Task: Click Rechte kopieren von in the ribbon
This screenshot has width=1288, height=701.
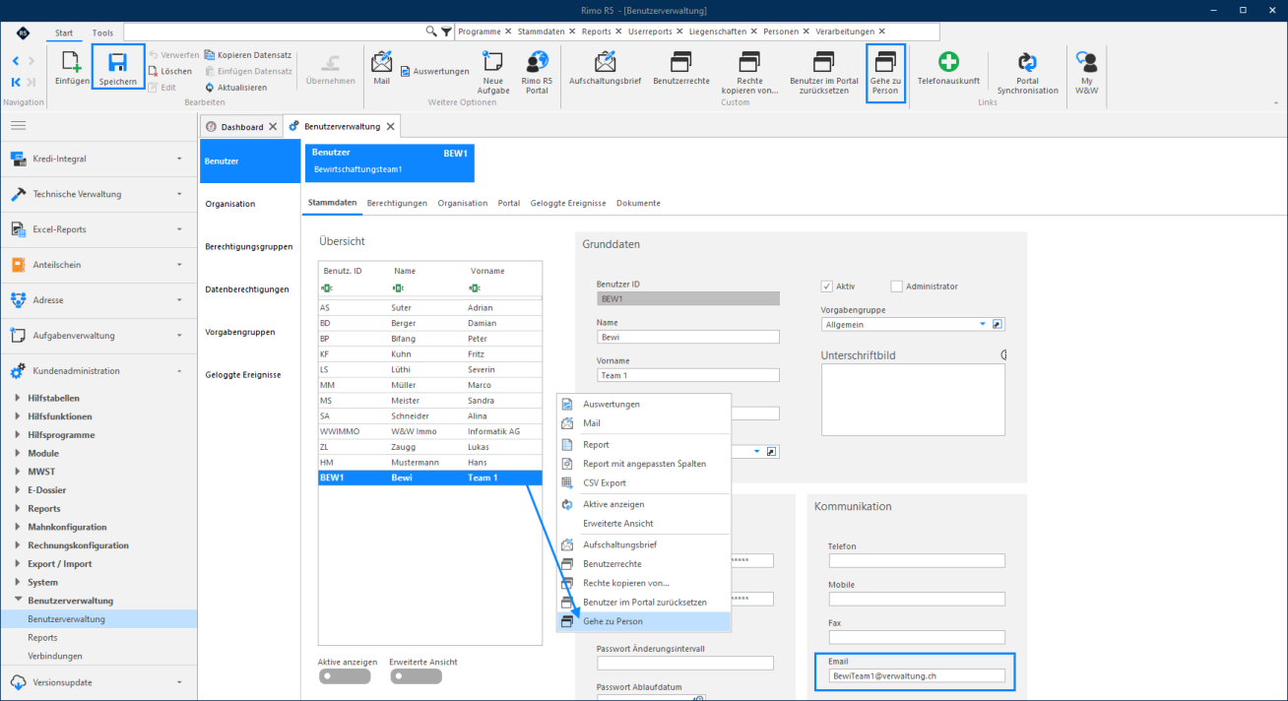Action: click(750, 72)
